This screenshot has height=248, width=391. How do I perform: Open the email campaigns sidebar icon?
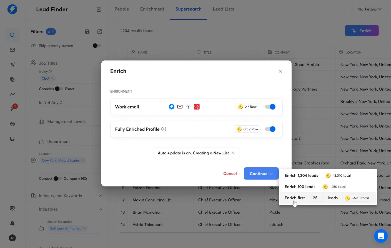12,50
